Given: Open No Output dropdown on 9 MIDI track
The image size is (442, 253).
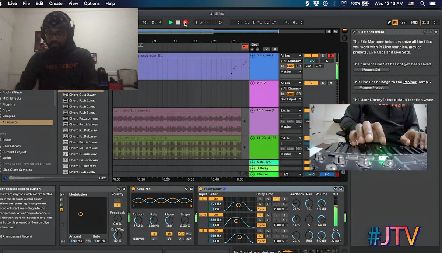Looking at the screenshot, I should pyautogui.click(x=291, y=99).
